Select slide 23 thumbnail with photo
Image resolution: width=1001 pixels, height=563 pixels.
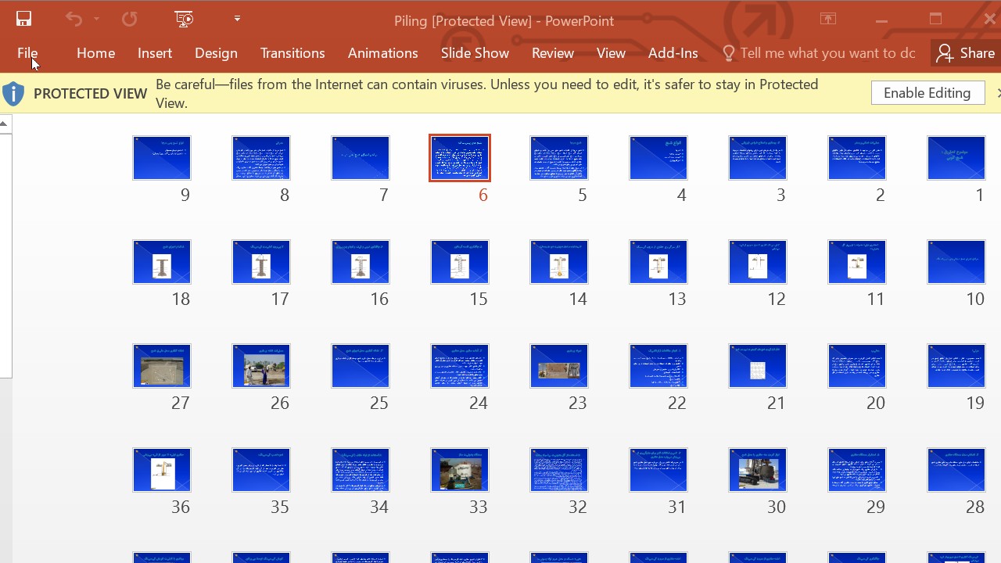tap(559, 366)
